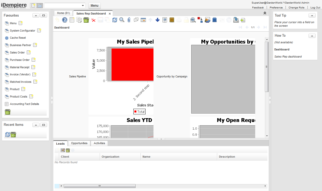The image size is (322, 191).
Task: Click the dashboard vertical scrollbar
Action: pos(267,67)
